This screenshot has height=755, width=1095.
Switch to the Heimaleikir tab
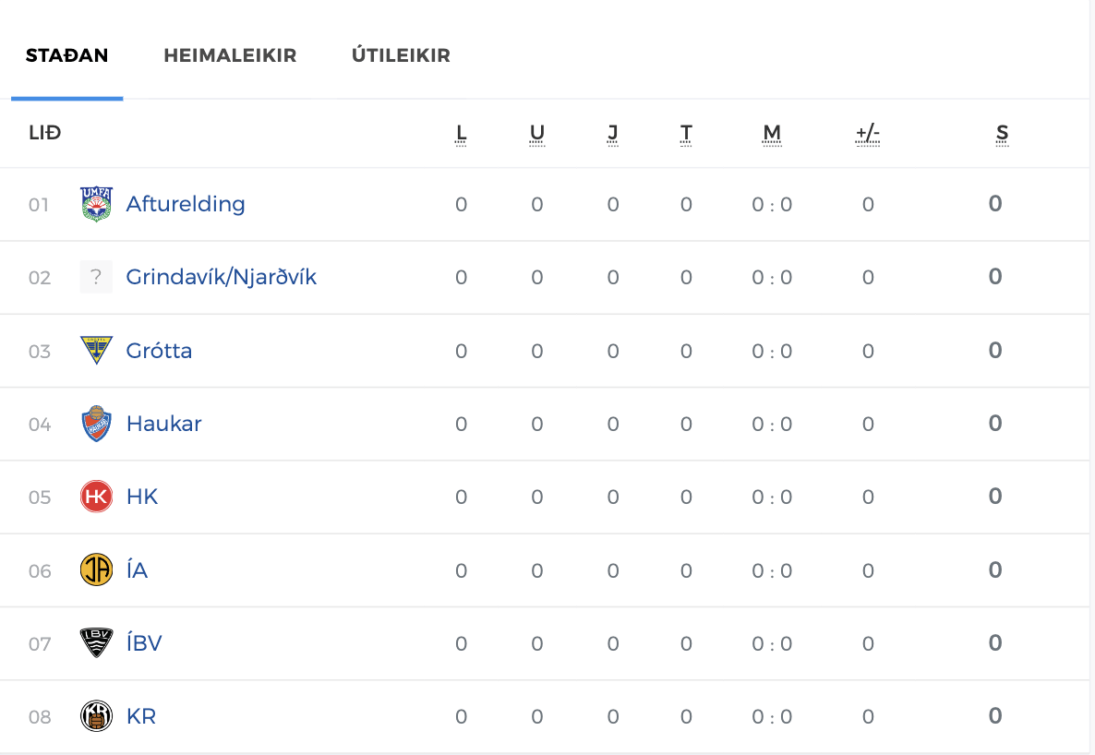coord(230,55)
